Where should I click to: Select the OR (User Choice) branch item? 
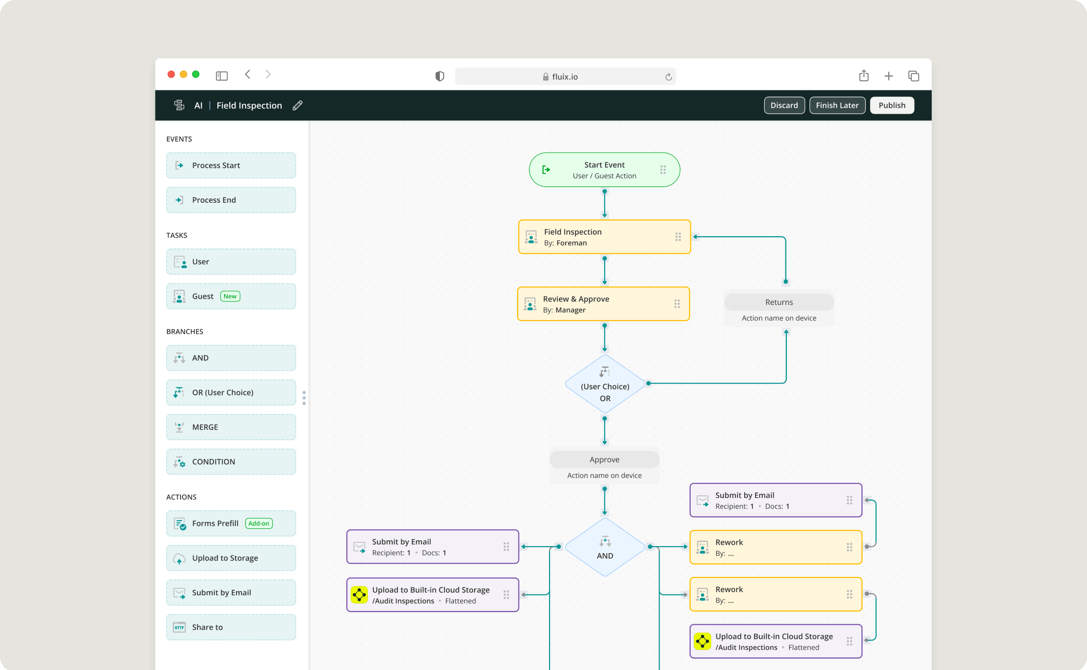point(231,393)
